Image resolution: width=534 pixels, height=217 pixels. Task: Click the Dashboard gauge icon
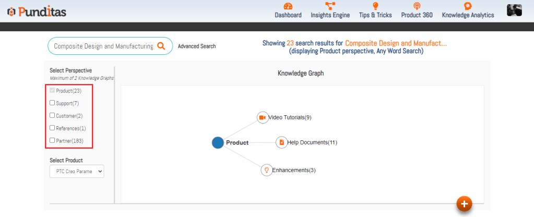point(288,6)
